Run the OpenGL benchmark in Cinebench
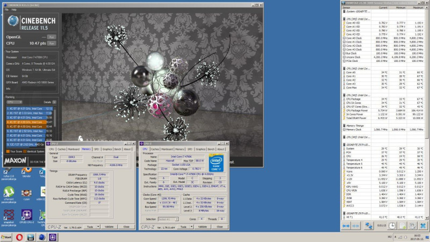The height and width of the screenshot is (242, 430). click(x=51, y=37)
